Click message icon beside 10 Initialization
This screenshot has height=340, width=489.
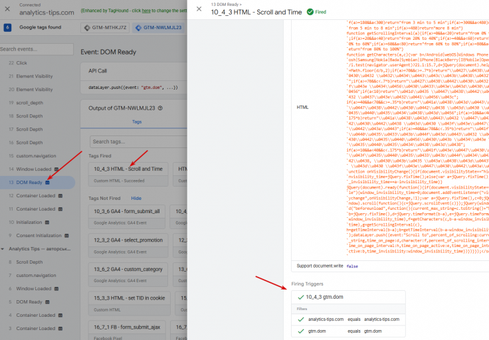pos(47,222)
